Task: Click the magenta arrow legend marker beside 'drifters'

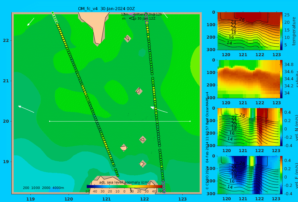Action: [131, 14]
